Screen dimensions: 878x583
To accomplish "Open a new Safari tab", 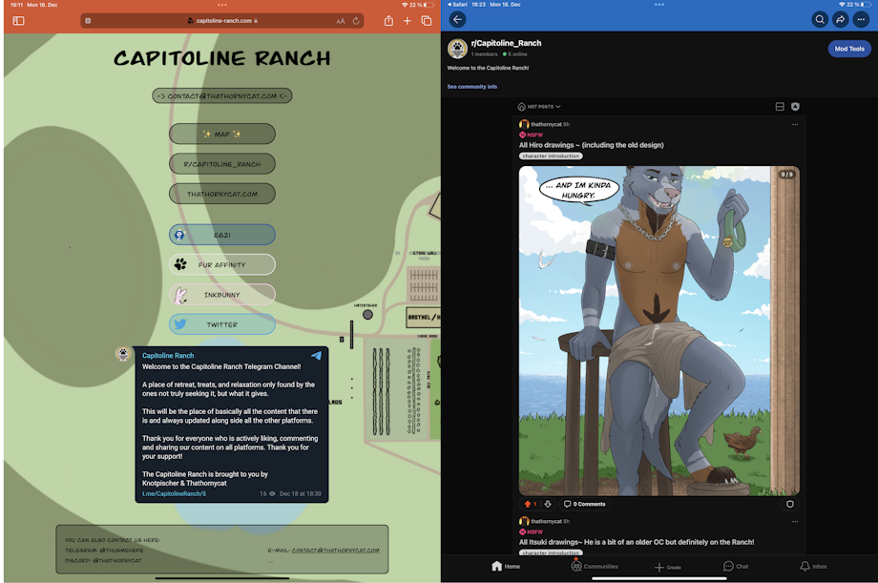I will [x=408, y=21].
